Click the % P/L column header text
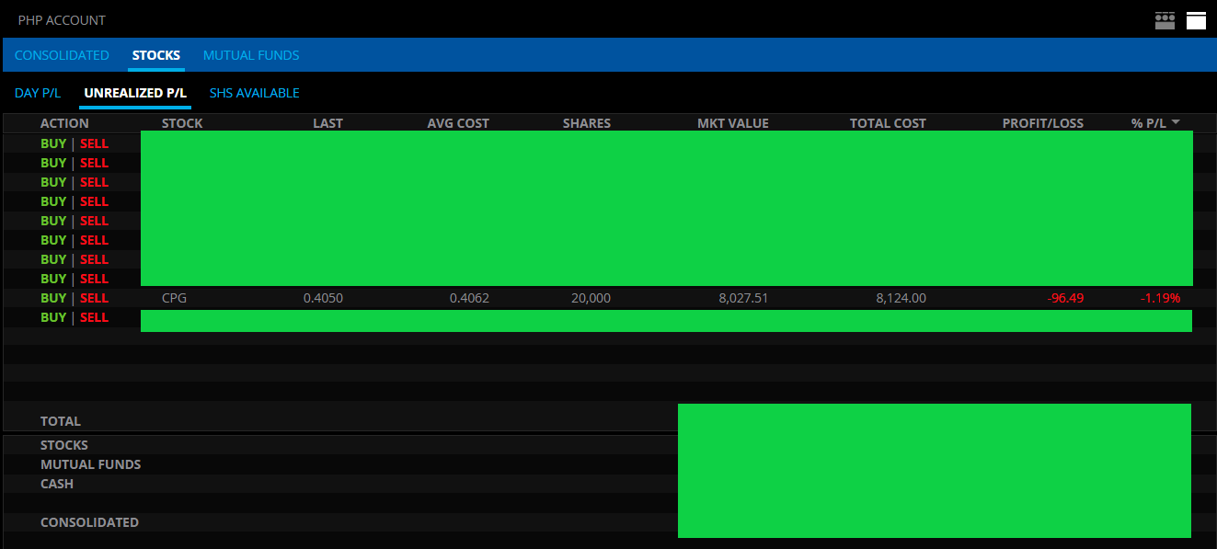The image size is (1217, 549). point(1149,123)
